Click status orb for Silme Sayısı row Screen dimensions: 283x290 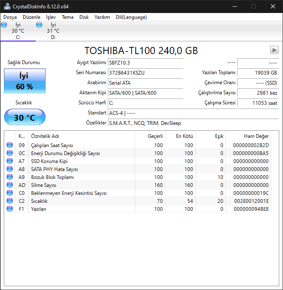pos(10,185)
